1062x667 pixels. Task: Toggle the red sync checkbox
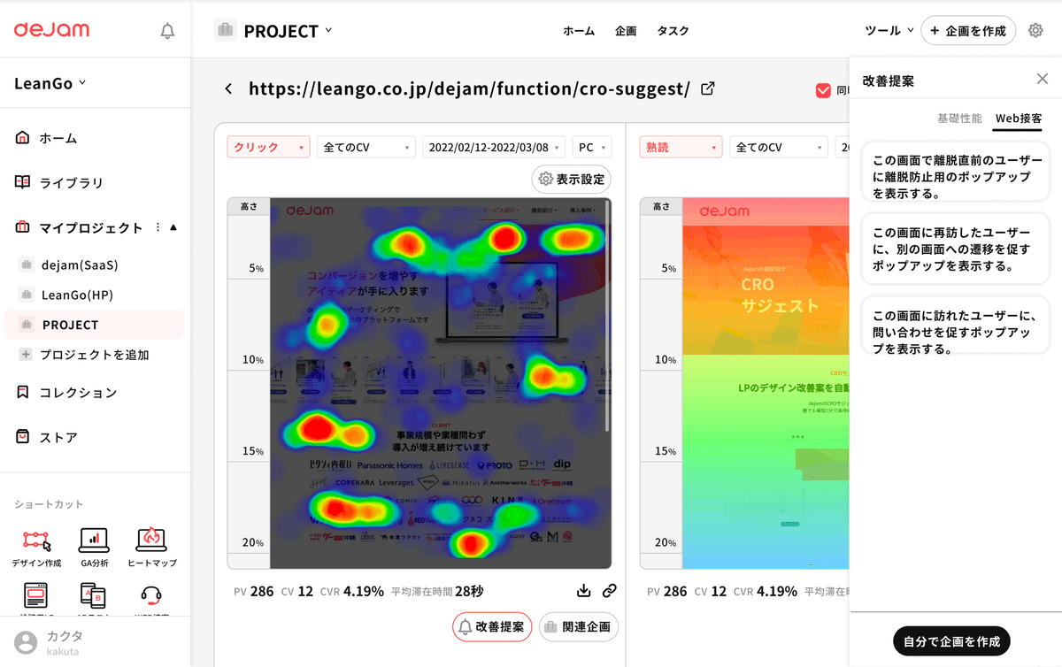[x=823, y=89]
